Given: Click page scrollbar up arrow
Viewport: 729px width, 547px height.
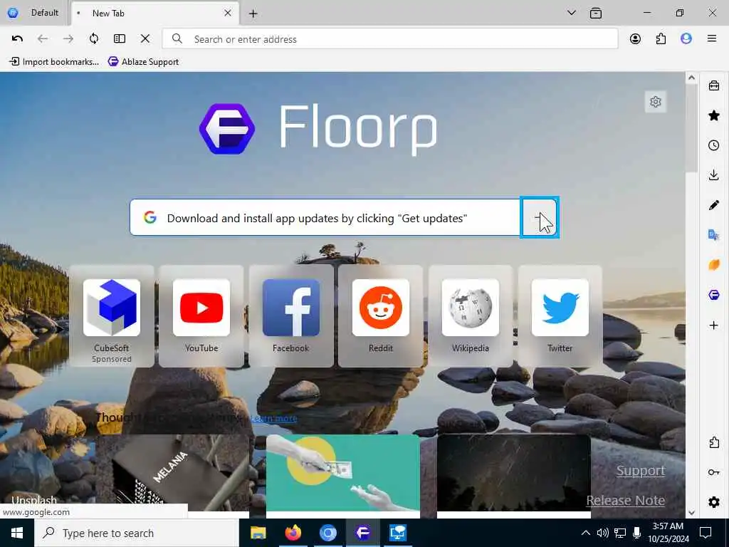Looking at the screenshot, I should tap(691, 78).
